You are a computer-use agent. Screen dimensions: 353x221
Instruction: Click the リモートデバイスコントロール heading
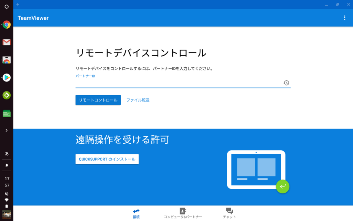coord(141,53)
